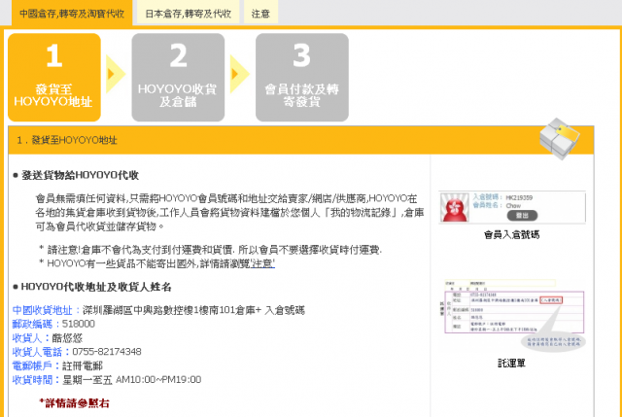The height and width of the screenshot is (417, 622).
Task: Click the package box icon in header
Action: 560,139
